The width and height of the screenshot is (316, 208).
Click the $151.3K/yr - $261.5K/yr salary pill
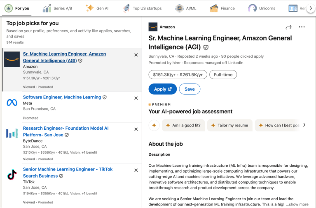178,75
